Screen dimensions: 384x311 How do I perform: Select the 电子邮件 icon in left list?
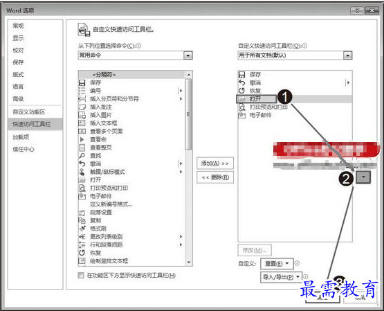coord(82,196)
